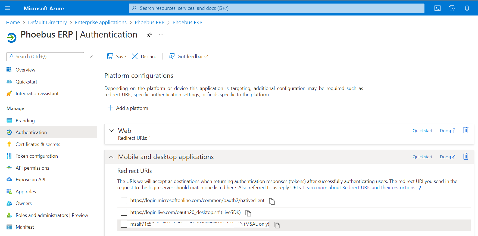The width and height of the screenshot is (478, 236).
Task: Open the ellipsis more options menu
Action: pyautogui.click(x=161, y=35)
